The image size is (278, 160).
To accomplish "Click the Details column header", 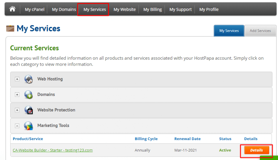I will click(251, 139).
